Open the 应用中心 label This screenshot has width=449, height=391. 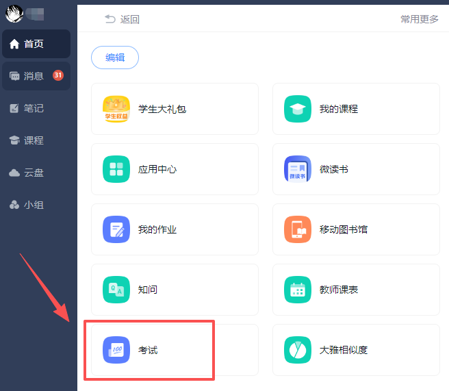(x=157, y=169)
